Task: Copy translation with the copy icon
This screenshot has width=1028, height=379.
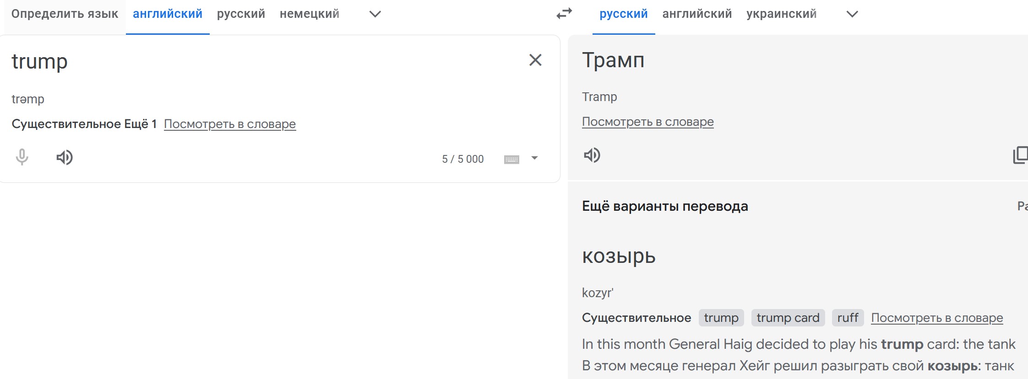Action: click(x=1021, y=155)
